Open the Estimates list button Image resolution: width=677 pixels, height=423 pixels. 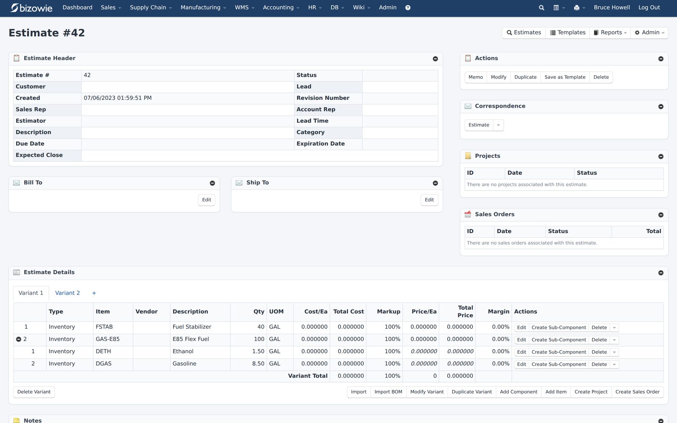click(524, 33)
